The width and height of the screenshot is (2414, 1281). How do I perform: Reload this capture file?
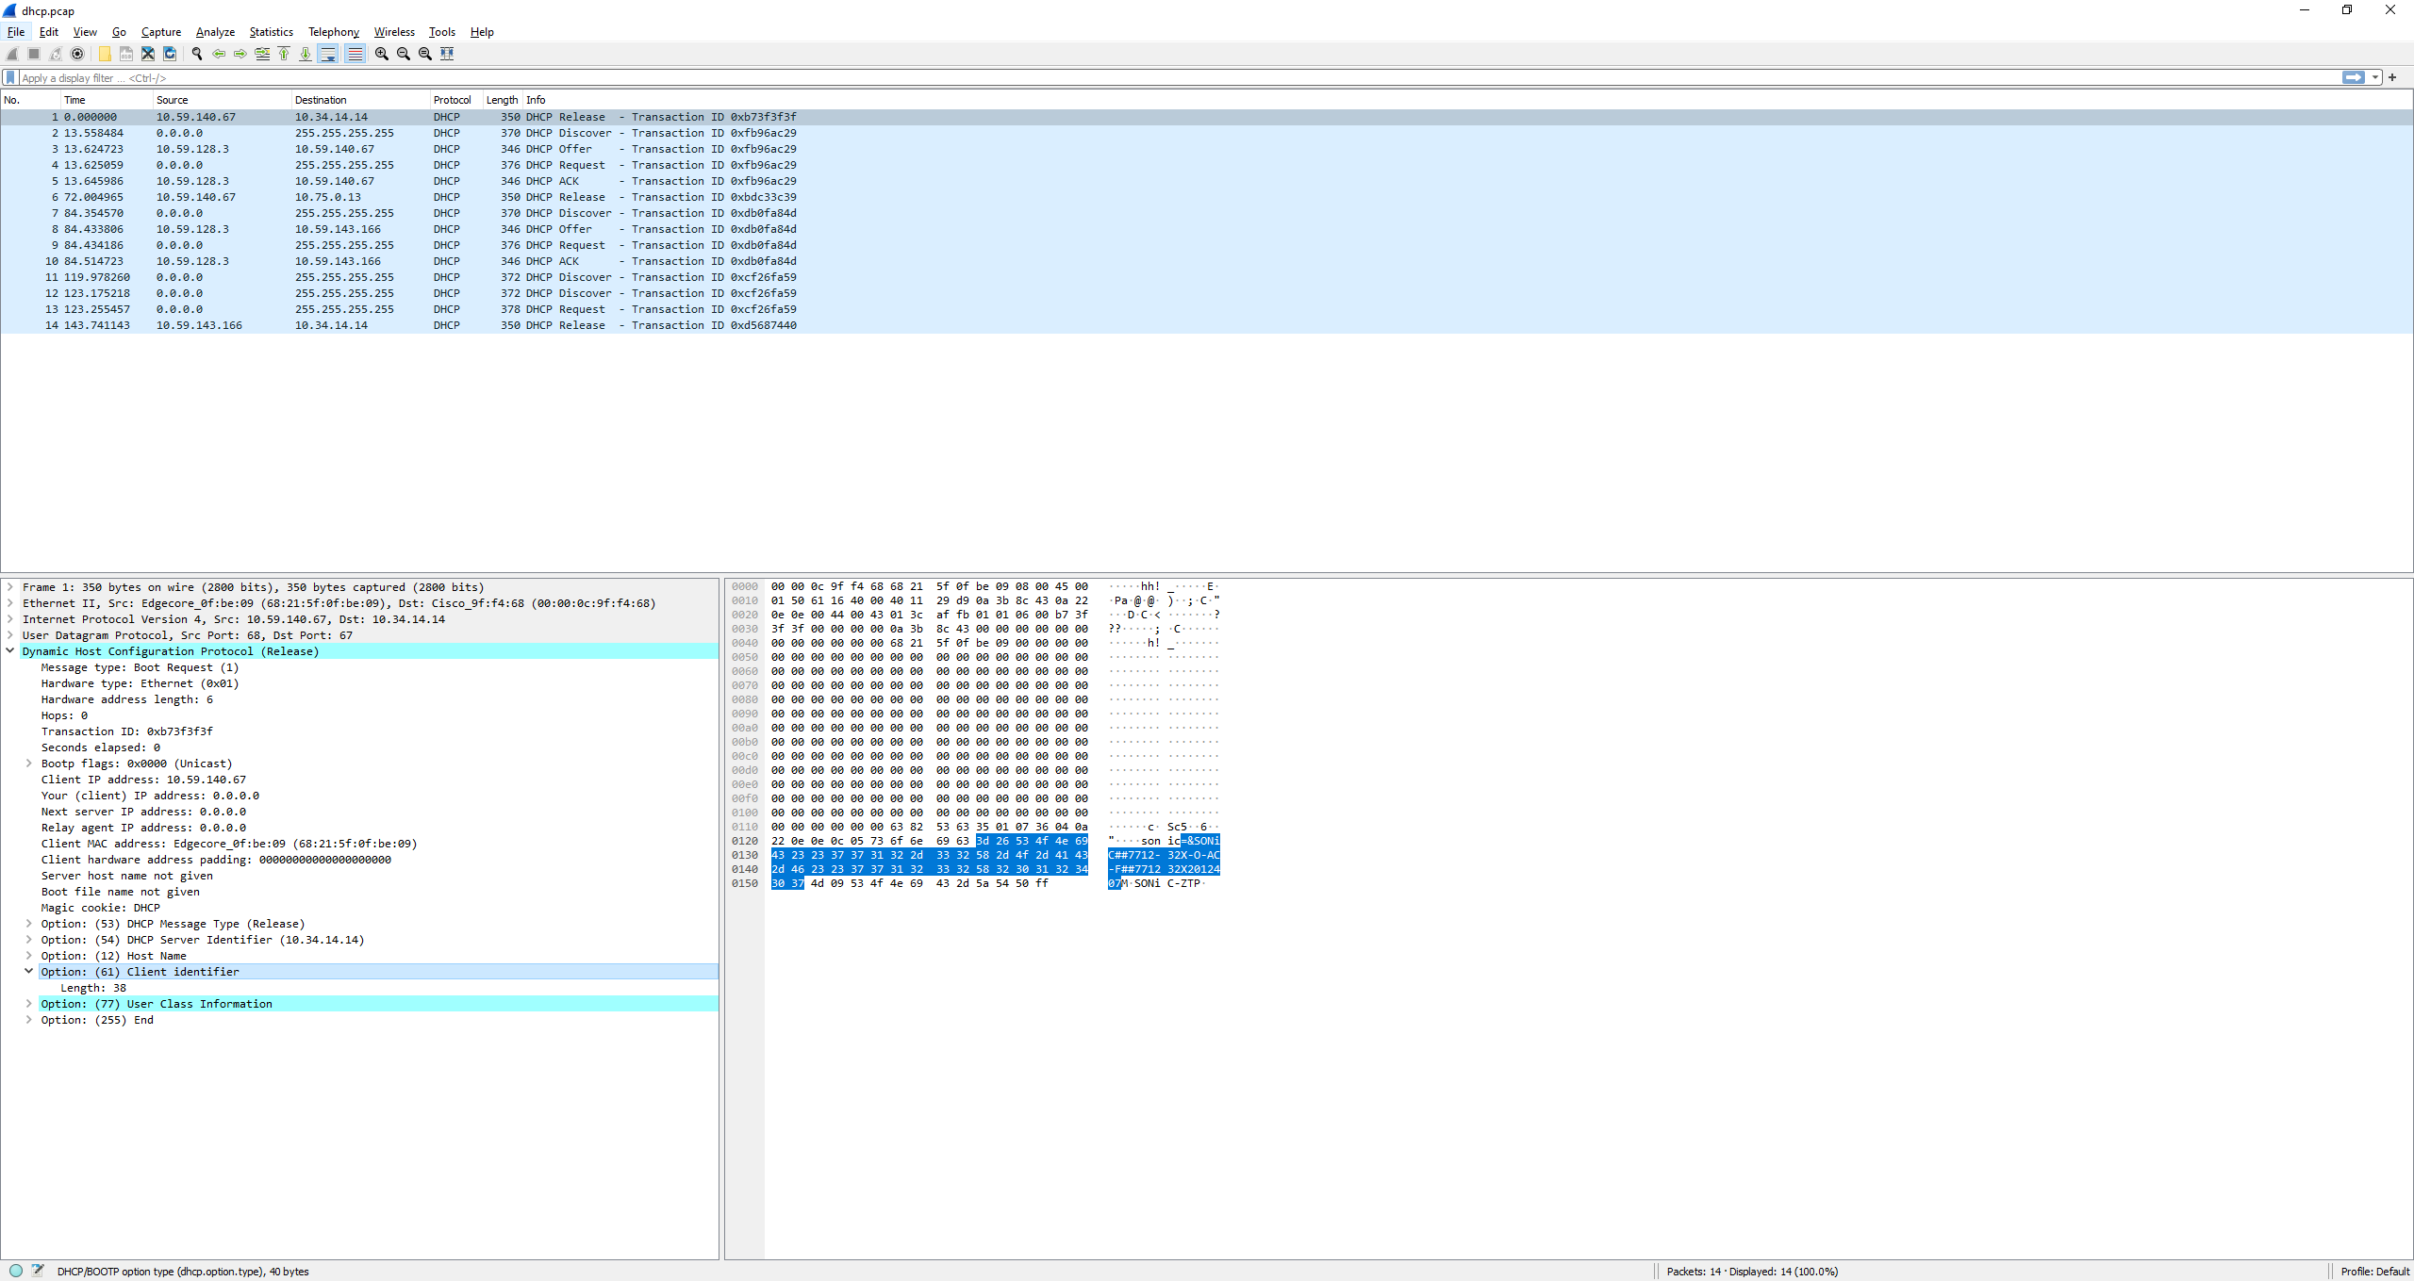coord(170,54)
